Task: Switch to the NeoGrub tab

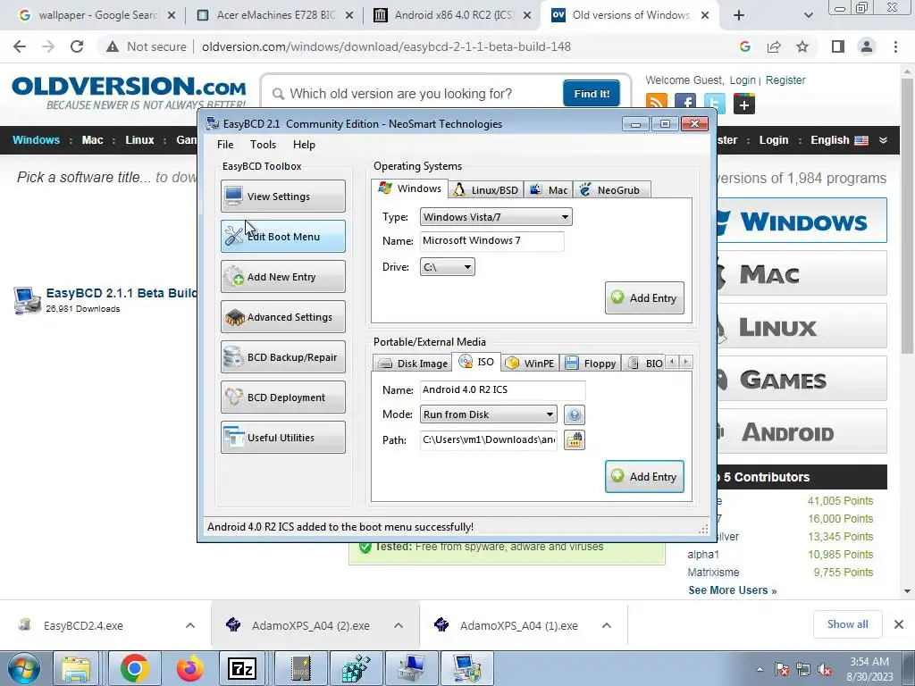Action: click(x=611, y=190)
